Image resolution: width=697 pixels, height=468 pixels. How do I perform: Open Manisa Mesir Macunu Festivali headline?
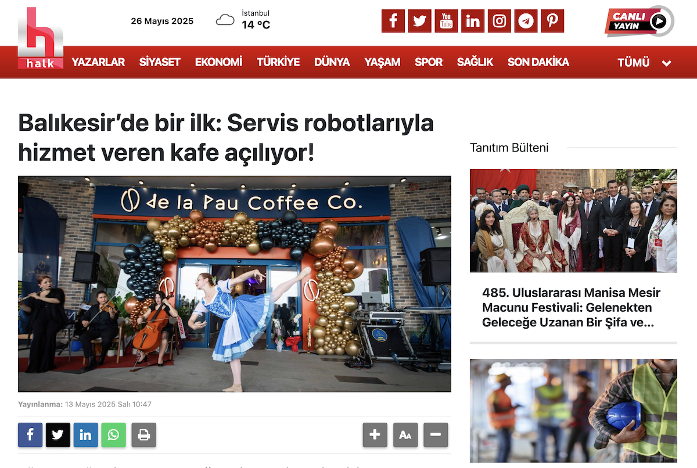571,308
